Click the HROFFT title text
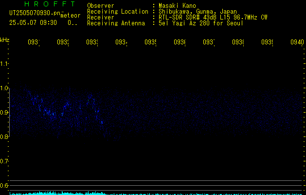Image resolution: width=306 pixels, height=195 pixels. tap(50, 4)
